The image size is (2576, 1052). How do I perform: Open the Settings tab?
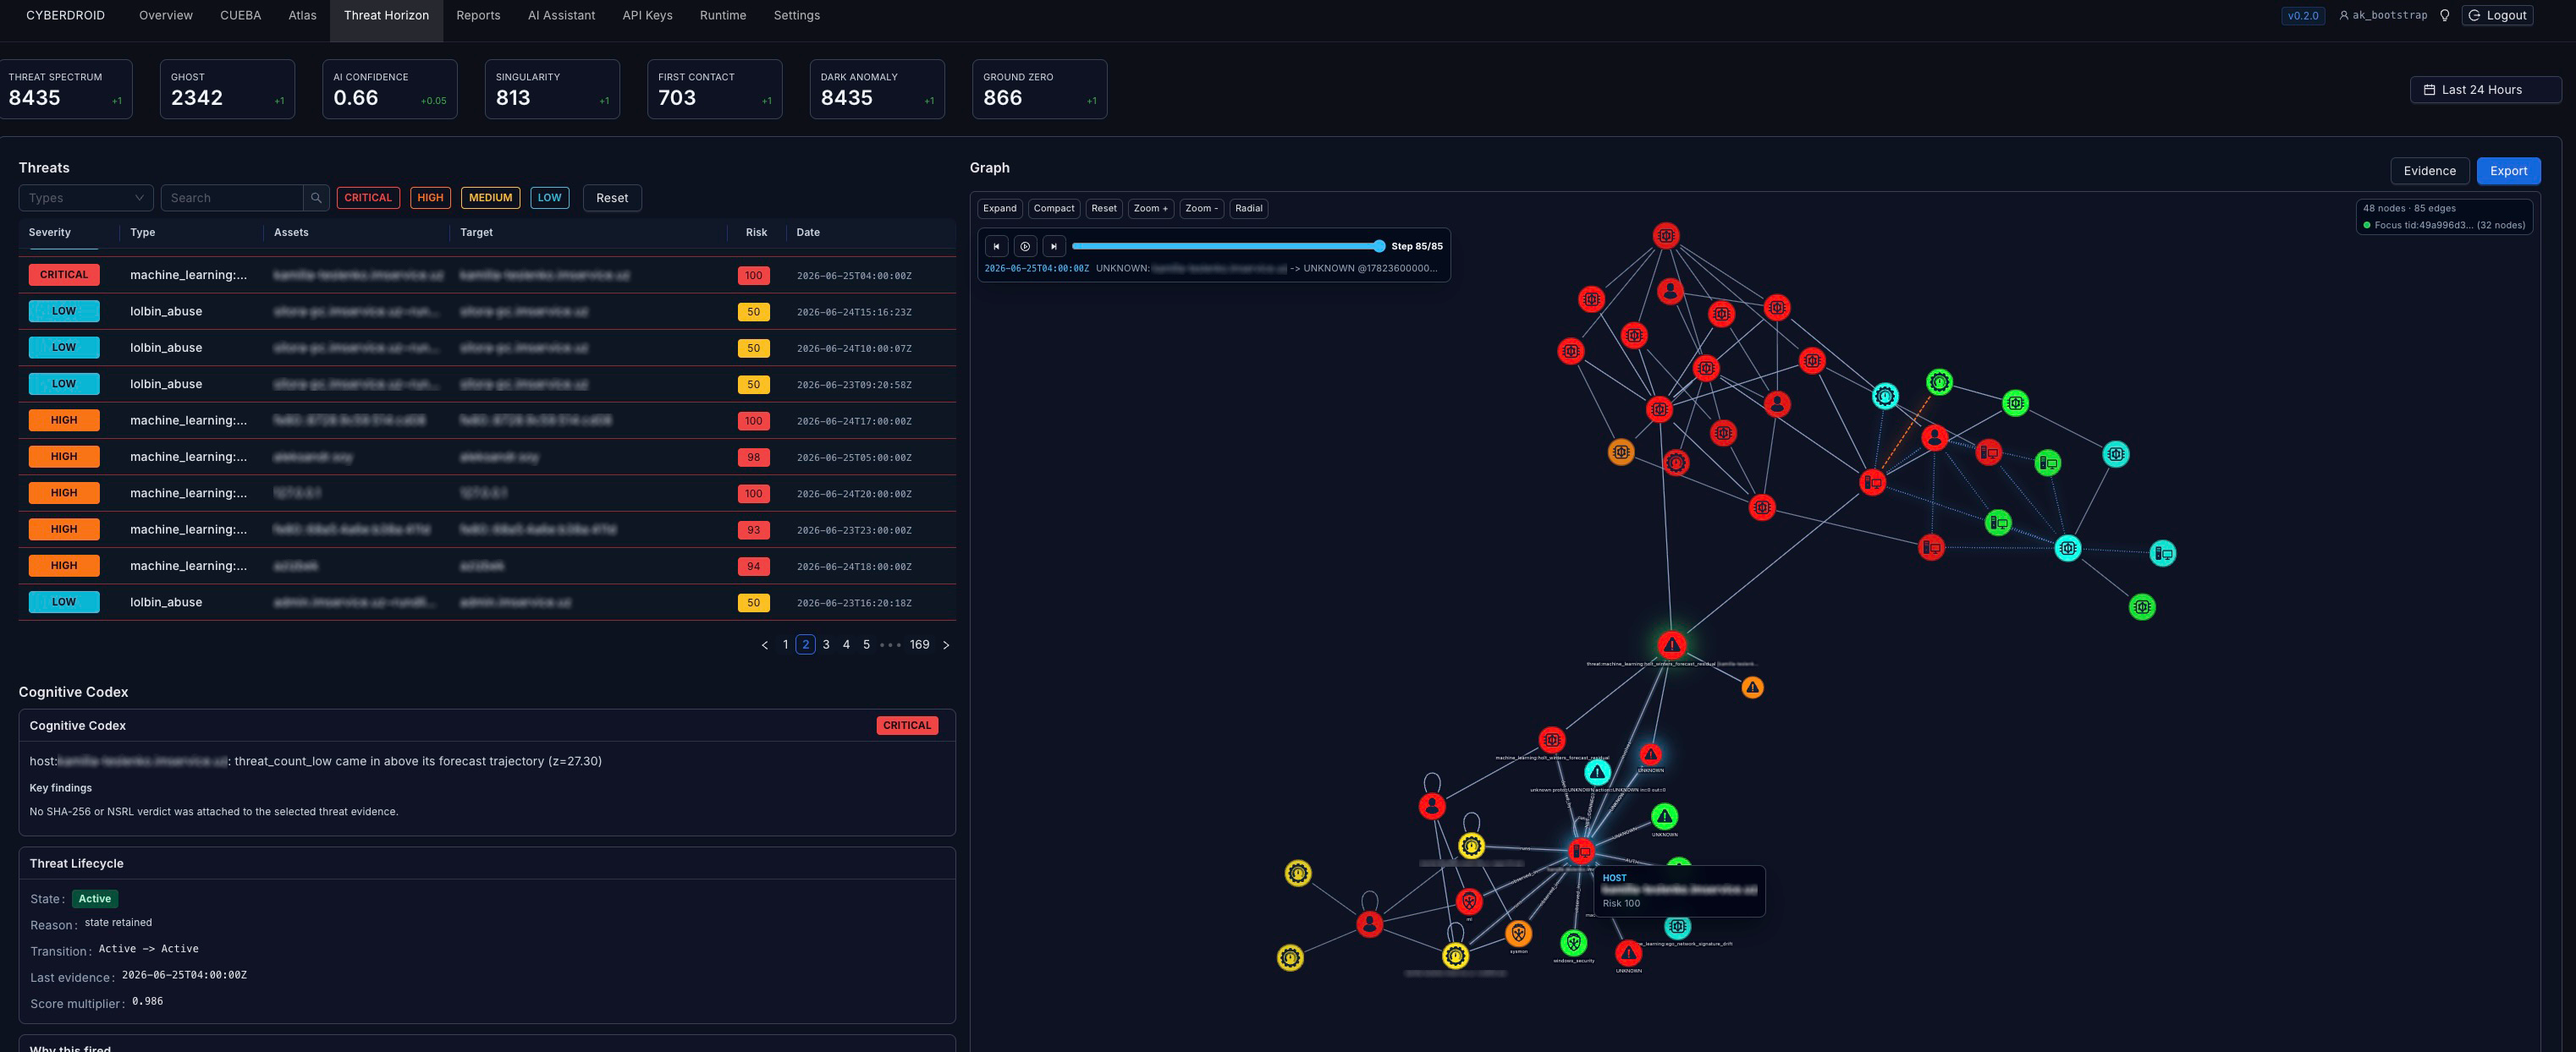pos(796,15)
